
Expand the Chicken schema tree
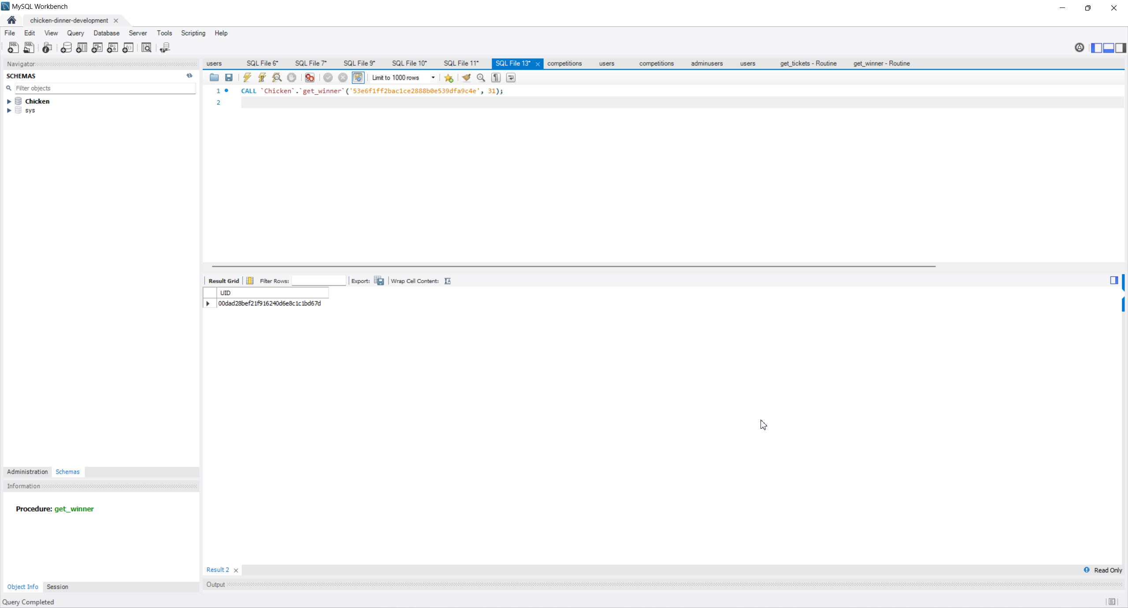pos(9,101)
